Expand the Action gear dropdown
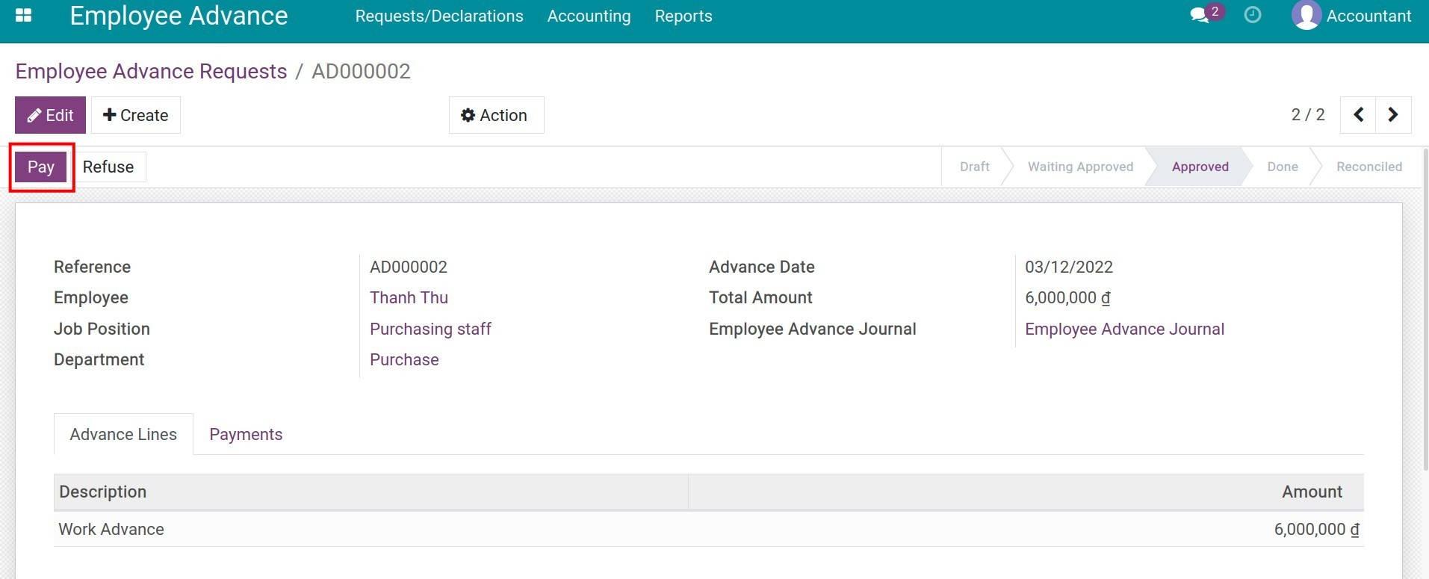This screenshot has height=579, width=1429. click(x=495, y=115)
